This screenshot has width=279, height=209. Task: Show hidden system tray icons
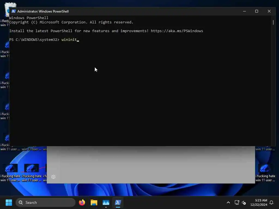(228, 202)
